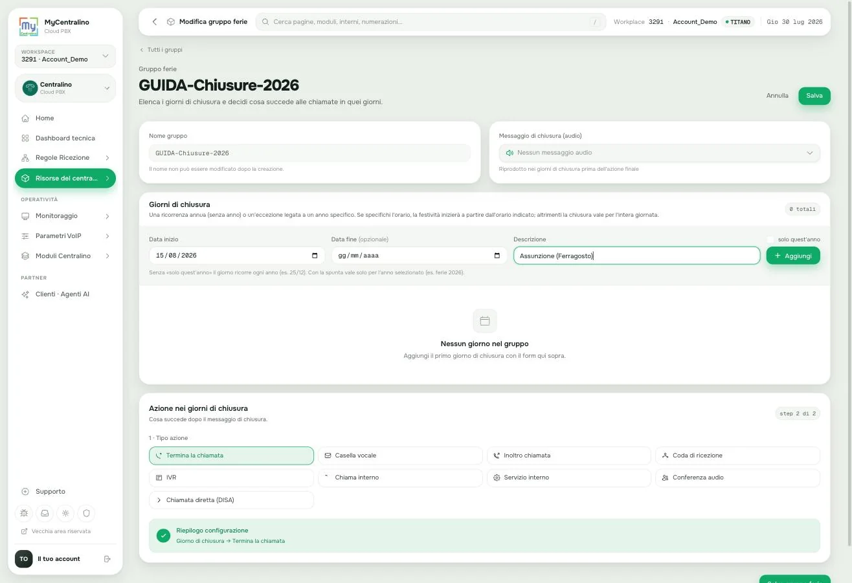Click the Salva button

point(814,96)
